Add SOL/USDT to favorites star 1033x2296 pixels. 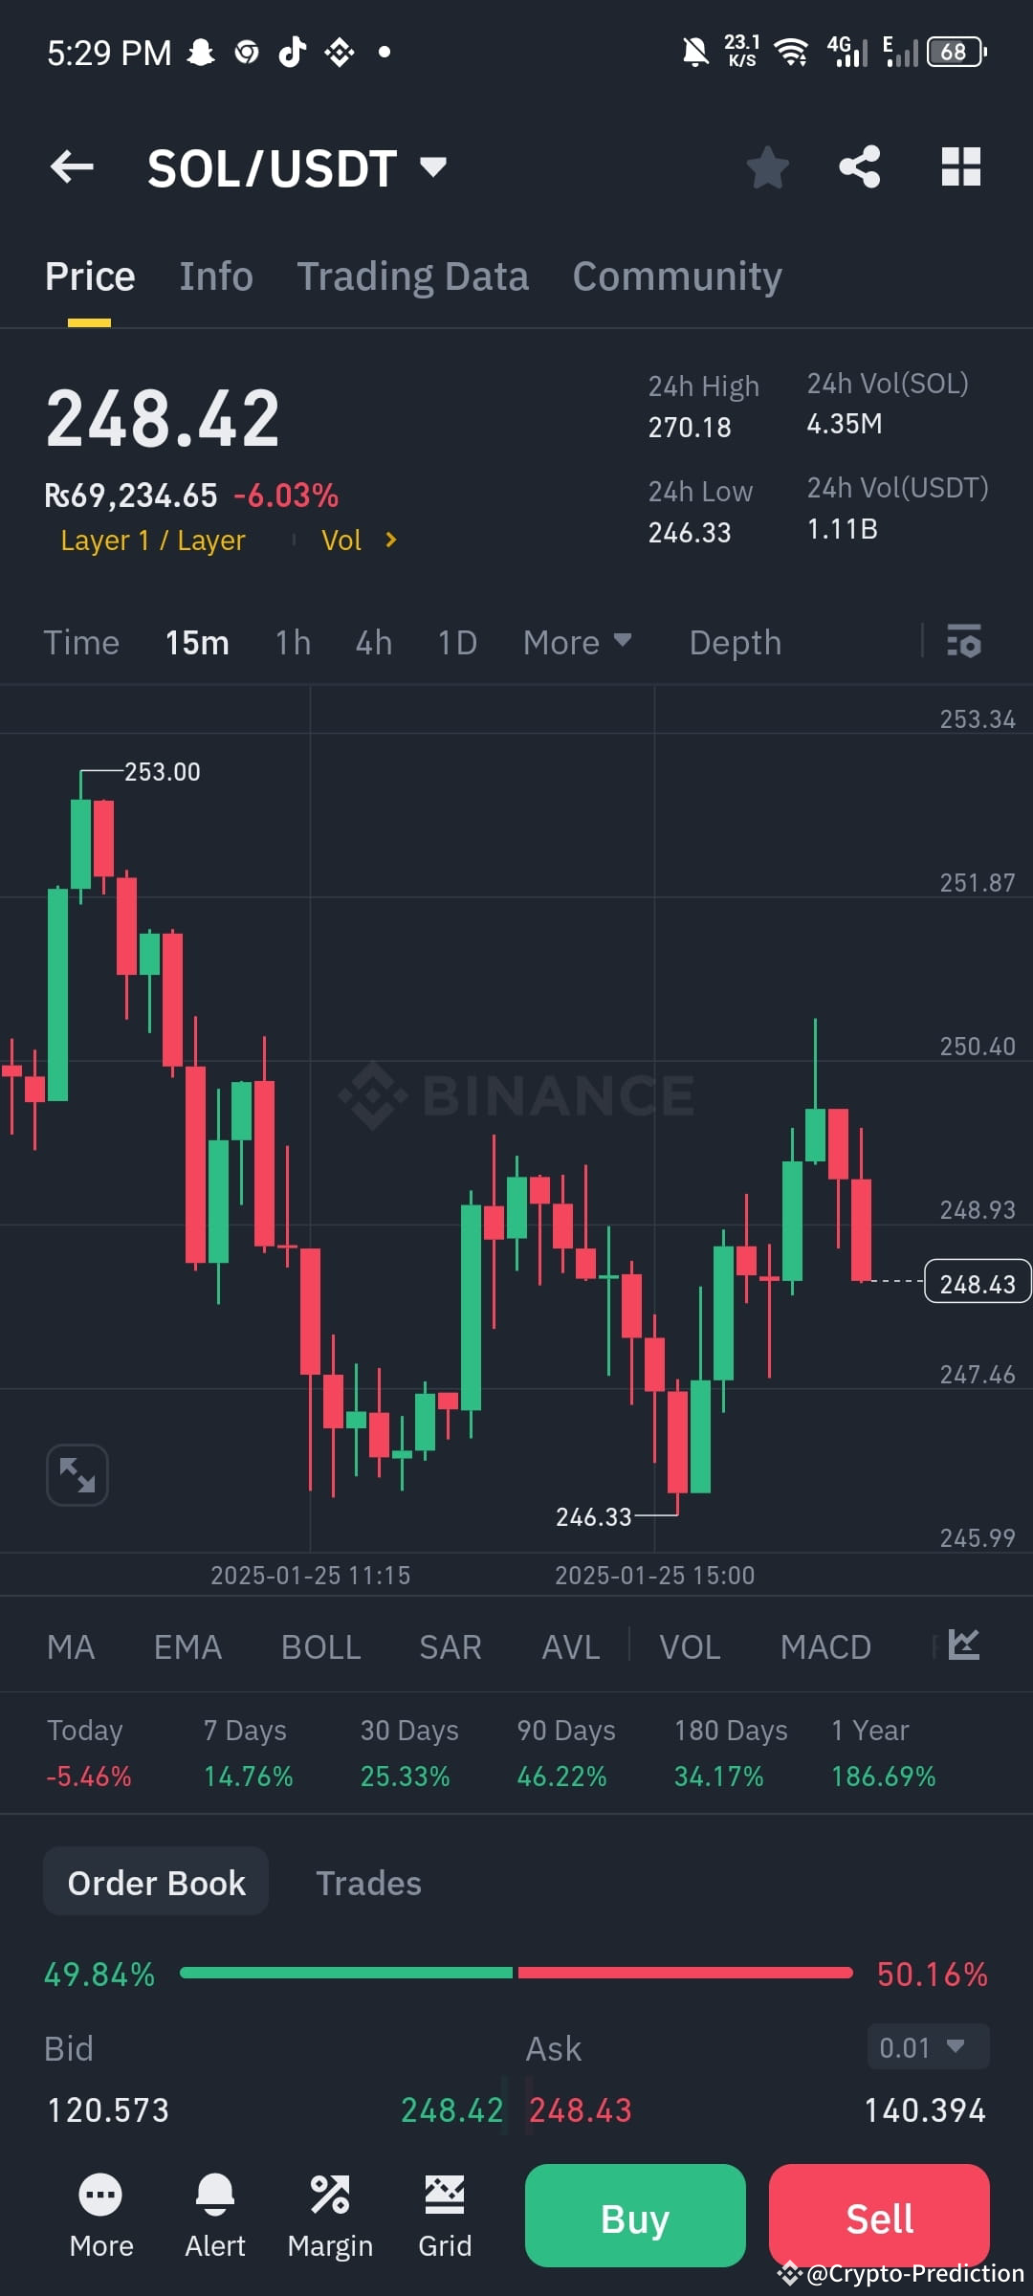tap(767, 167)
